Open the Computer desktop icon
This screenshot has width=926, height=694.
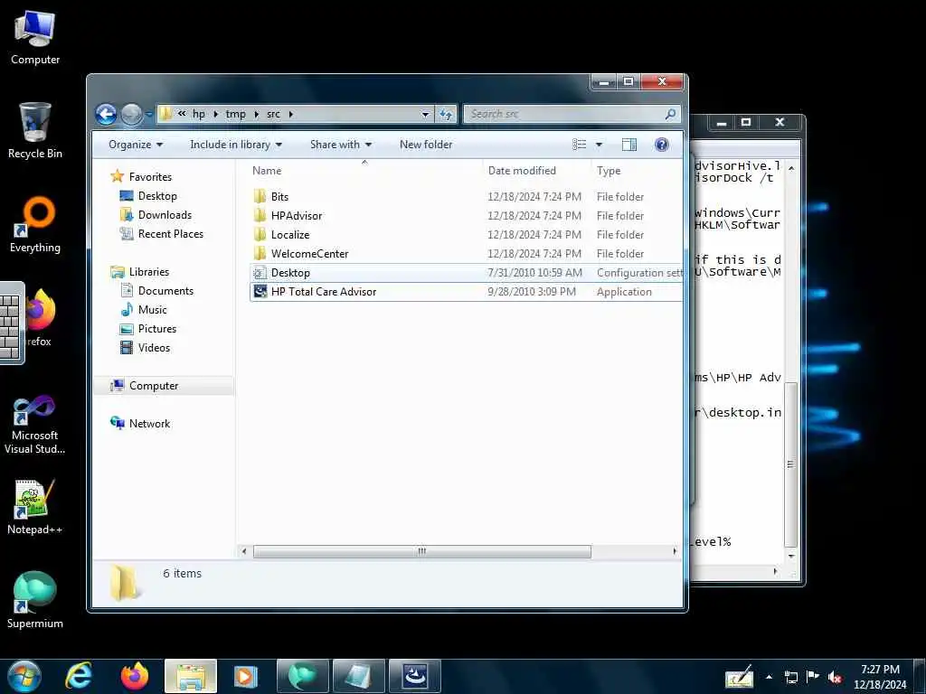(35, 37)
